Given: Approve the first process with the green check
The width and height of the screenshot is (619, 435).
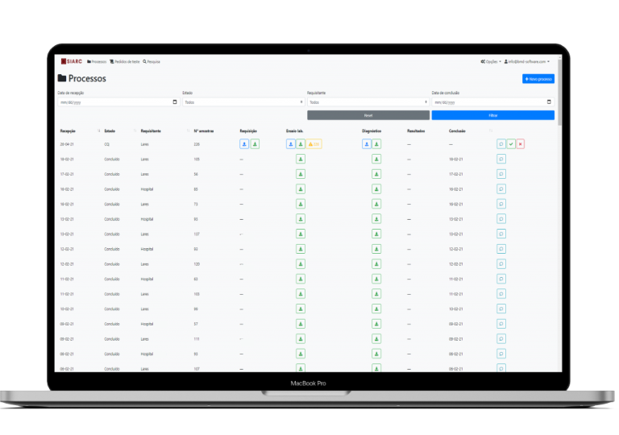Looking at the screenshot, I should tap(511, 144).
